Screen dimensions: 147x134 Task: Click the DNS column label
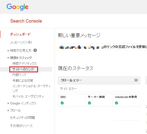point(63,97)
